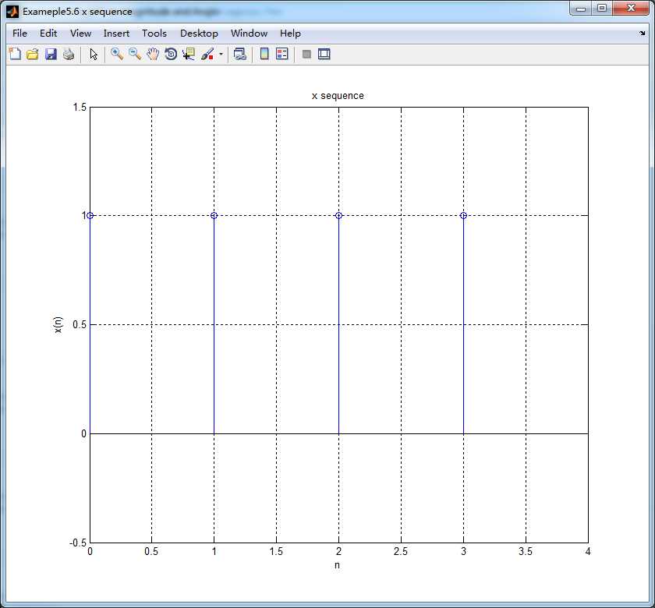Click the stem marker at n=3
This screenshot has width=655, height=608.
click(x=463, y=215)
